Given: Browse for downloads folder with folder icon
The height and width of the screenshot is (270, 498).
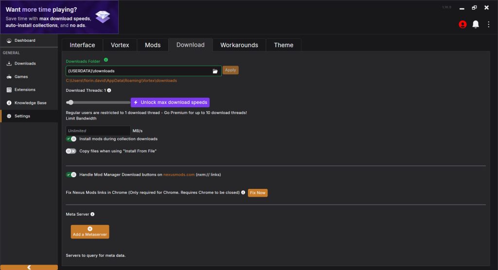Looking at the screenshot, I should pyautogui.click(x=215, y=71).
